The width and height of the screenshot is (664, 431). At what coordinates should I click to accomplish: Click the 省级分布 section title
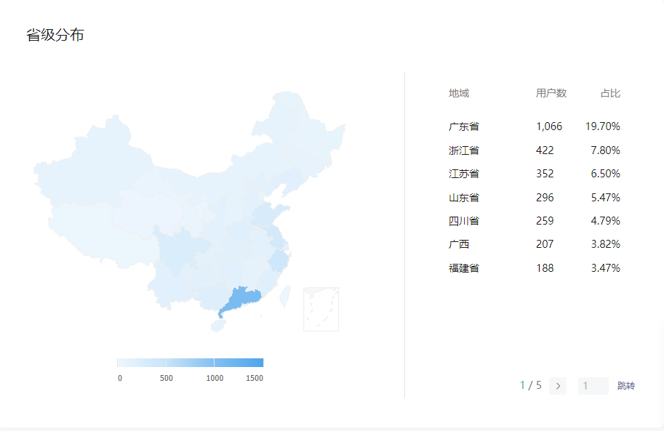click(55, 35)
